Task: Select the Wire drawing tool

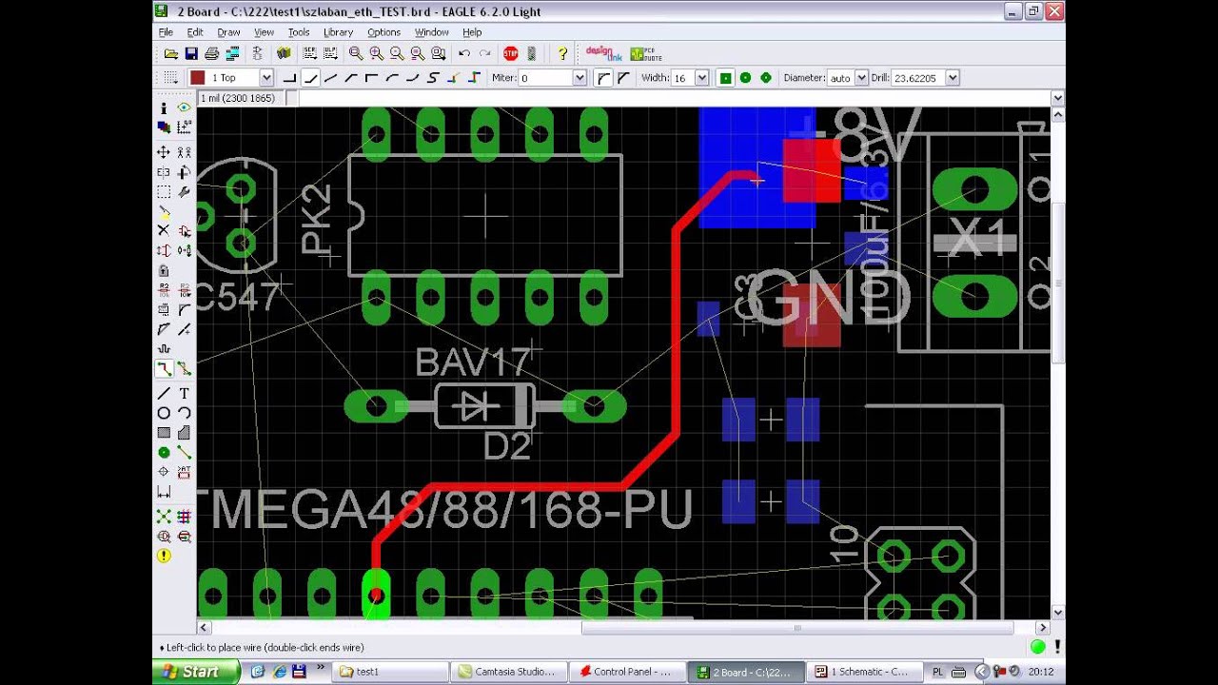Action: tap(164, 393)
